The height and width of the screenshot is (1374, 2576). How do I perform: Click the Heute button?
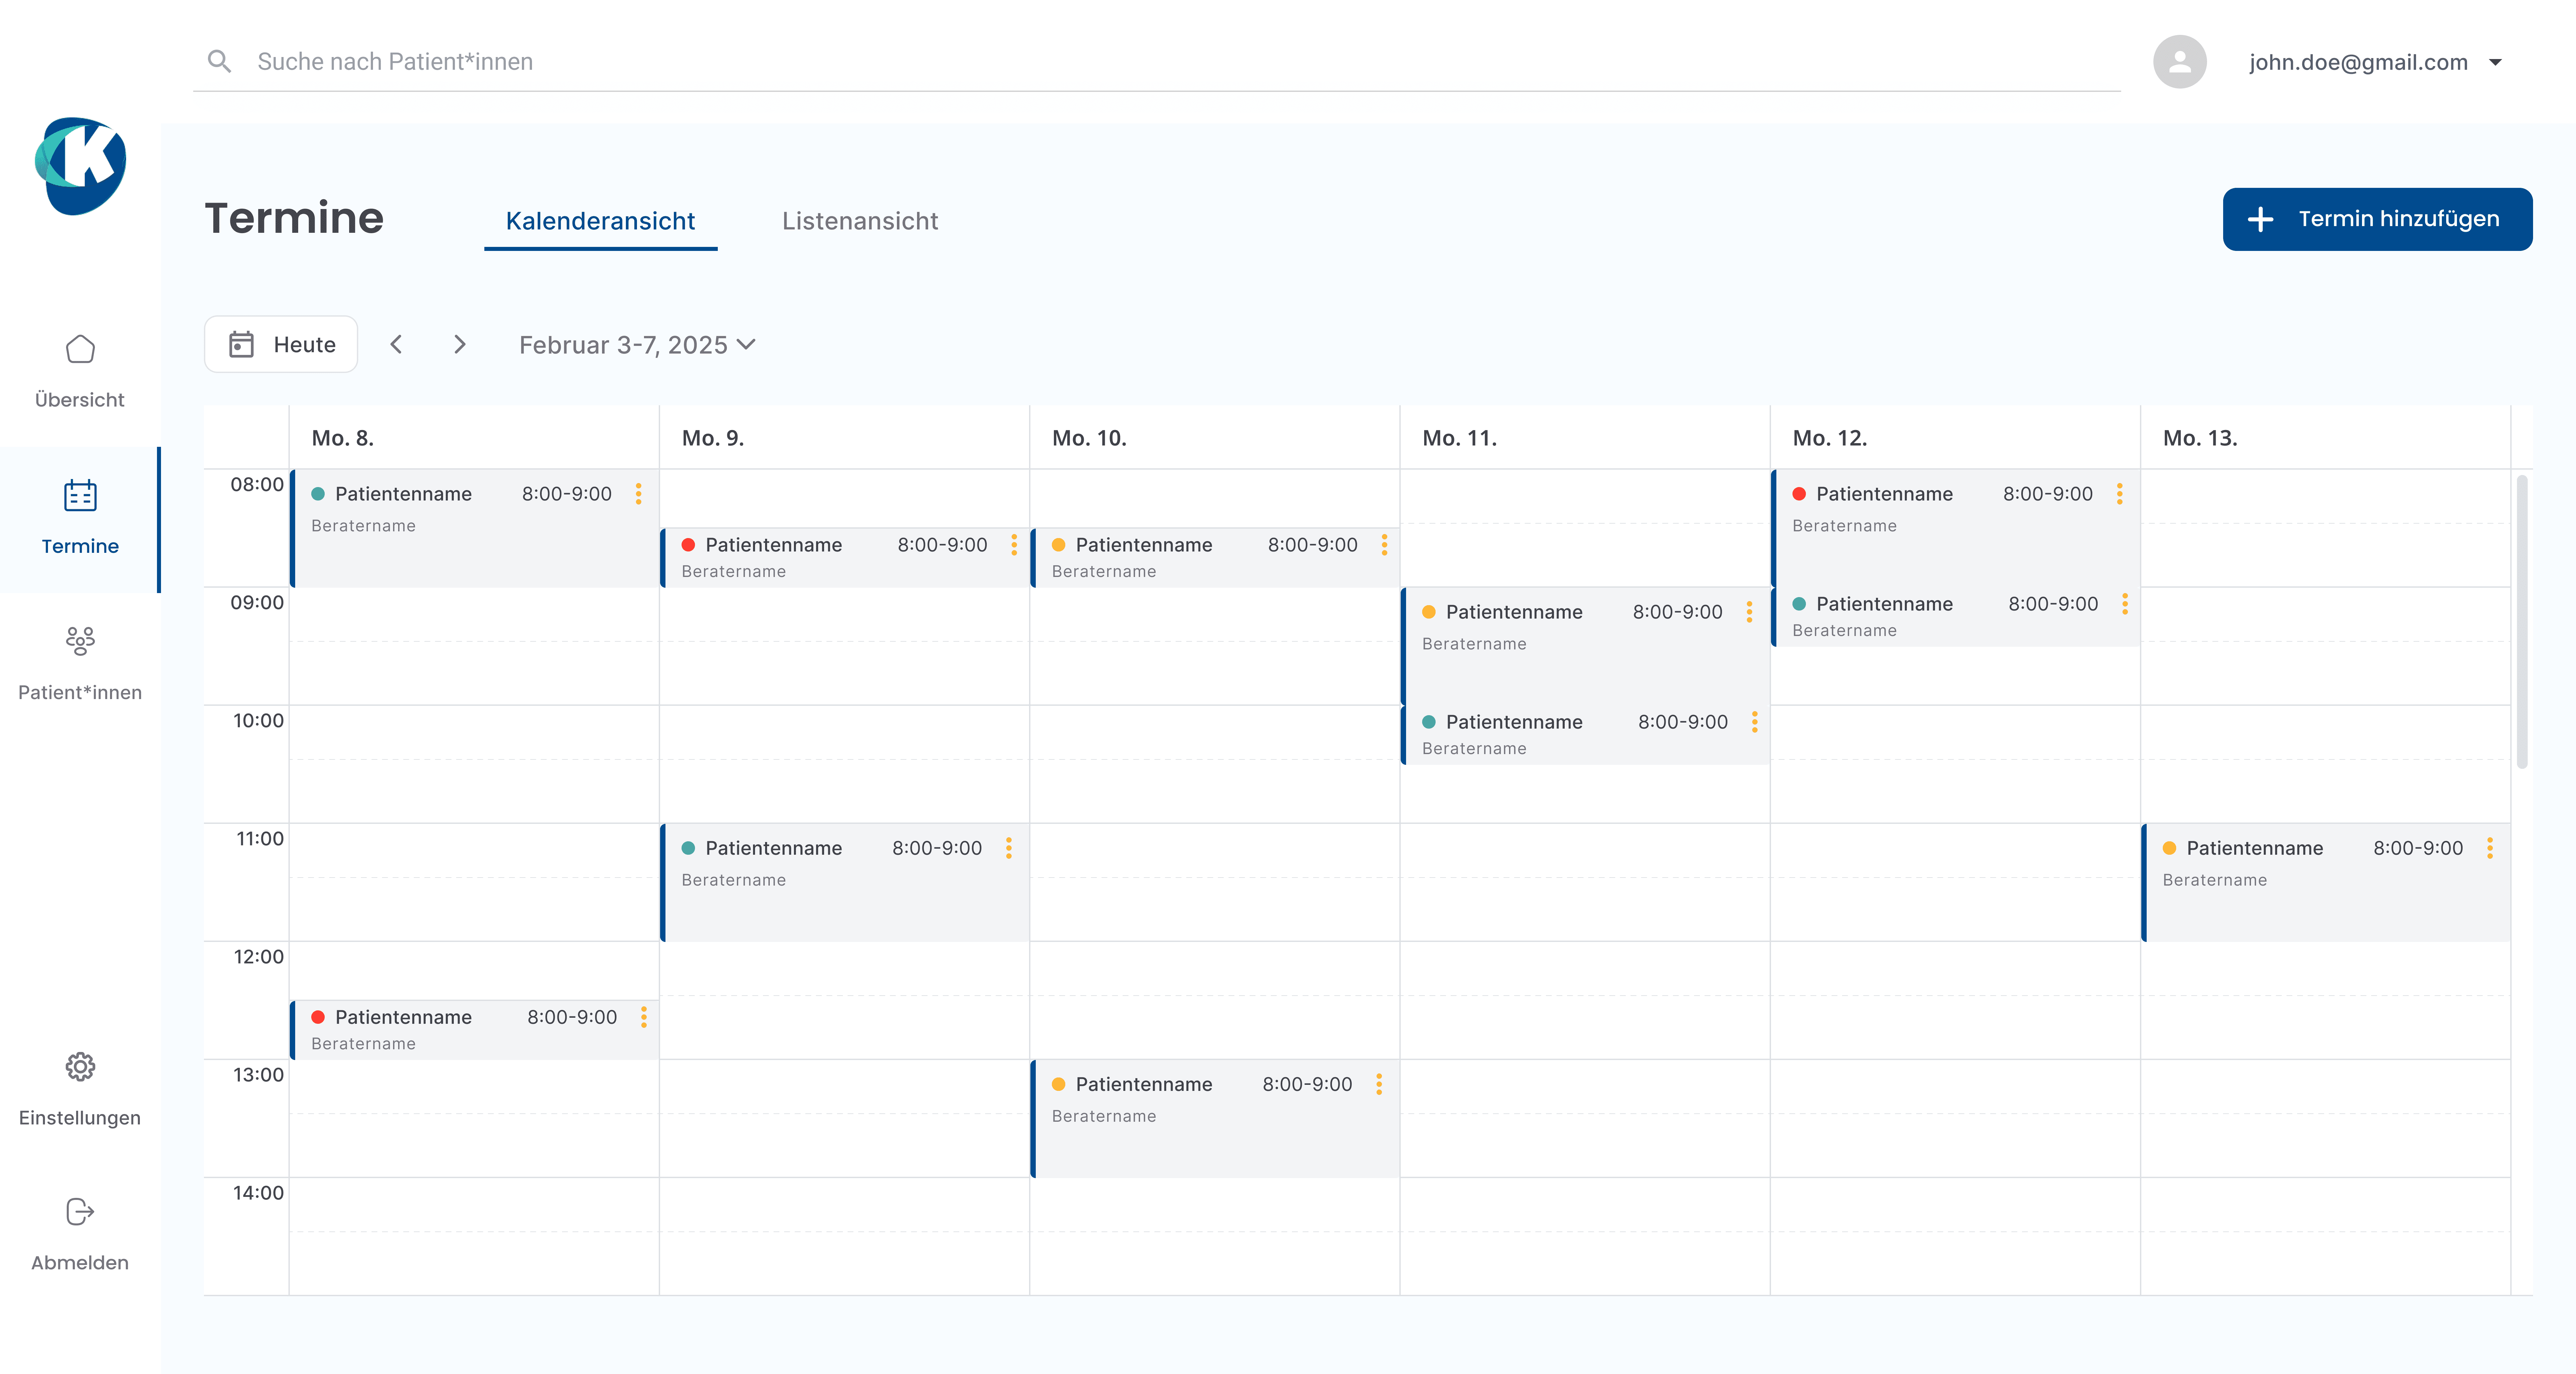(x=281, y=344)
